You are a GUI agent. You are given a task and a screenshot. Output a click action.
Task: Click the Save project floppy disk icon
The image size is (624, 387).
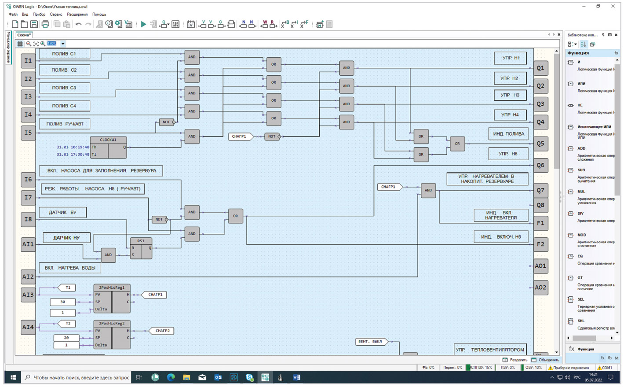(34, 25)
